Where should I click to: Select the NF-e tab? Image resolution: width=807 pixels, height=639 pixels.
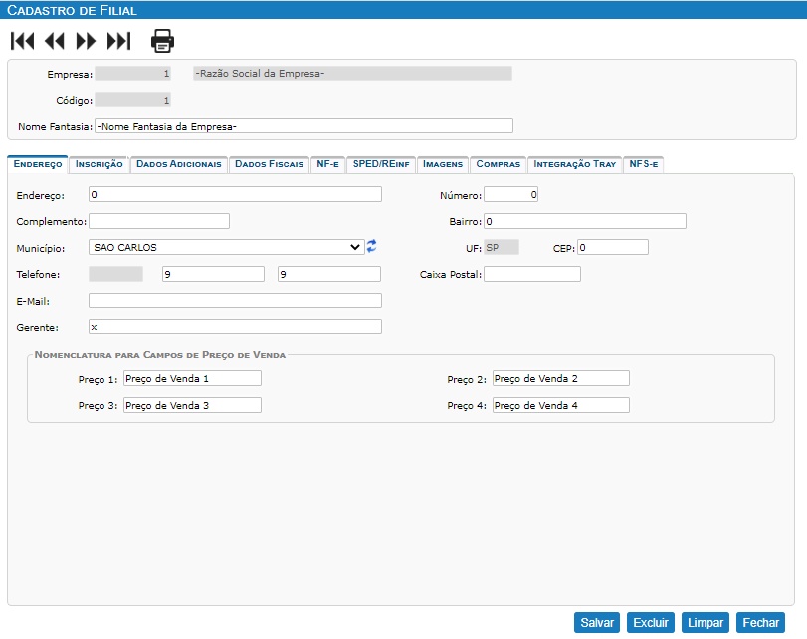point(327,164)
